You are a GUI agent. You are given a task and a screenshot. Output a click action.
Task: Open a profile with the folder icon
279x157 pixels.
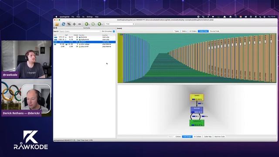(x=57, y=24)
